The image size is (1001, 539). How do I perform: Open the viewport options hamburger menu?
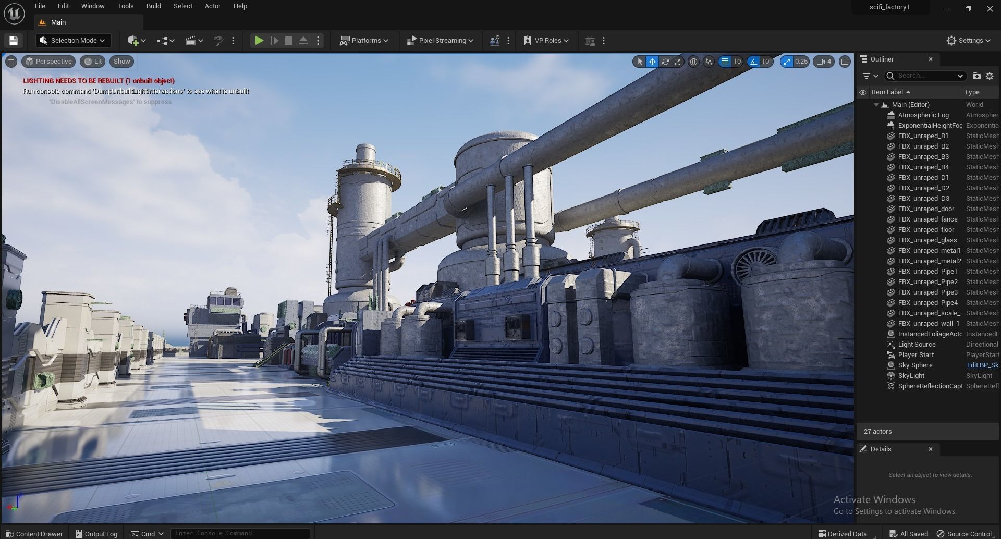coord(11,62)
